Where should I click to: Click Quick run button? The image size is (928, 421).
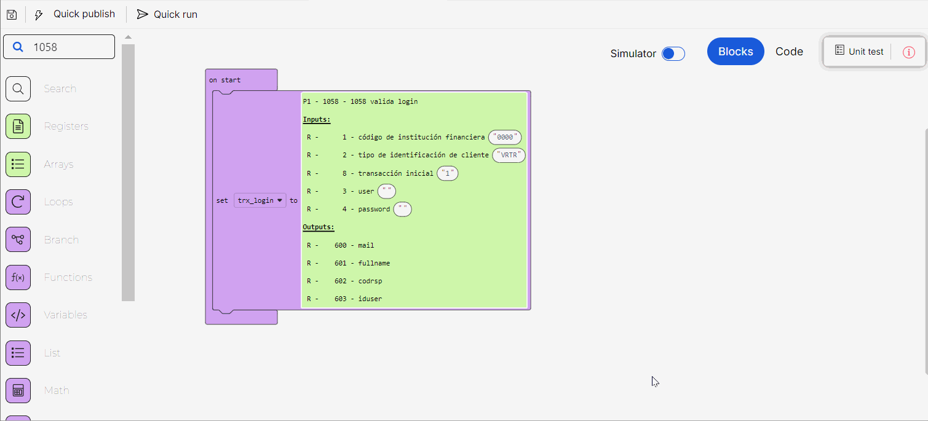coord(167,14)
